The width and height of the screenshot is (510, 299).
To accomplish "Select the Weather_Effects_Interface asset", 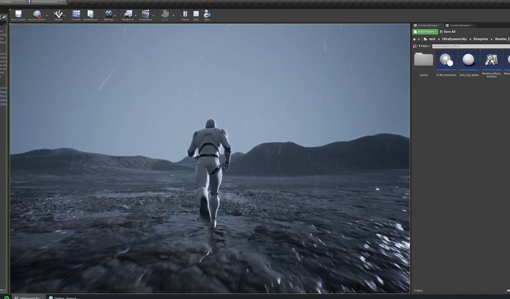I will pos(491,65).
